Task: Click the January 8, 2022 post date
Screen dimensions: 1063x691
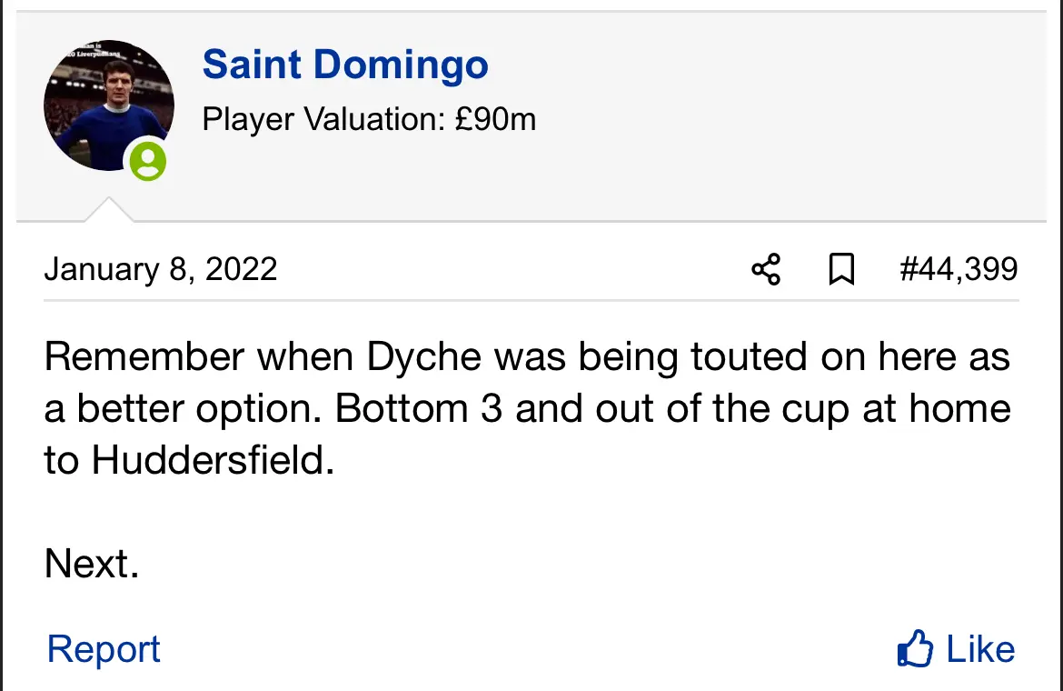Action: click(161, 270)
